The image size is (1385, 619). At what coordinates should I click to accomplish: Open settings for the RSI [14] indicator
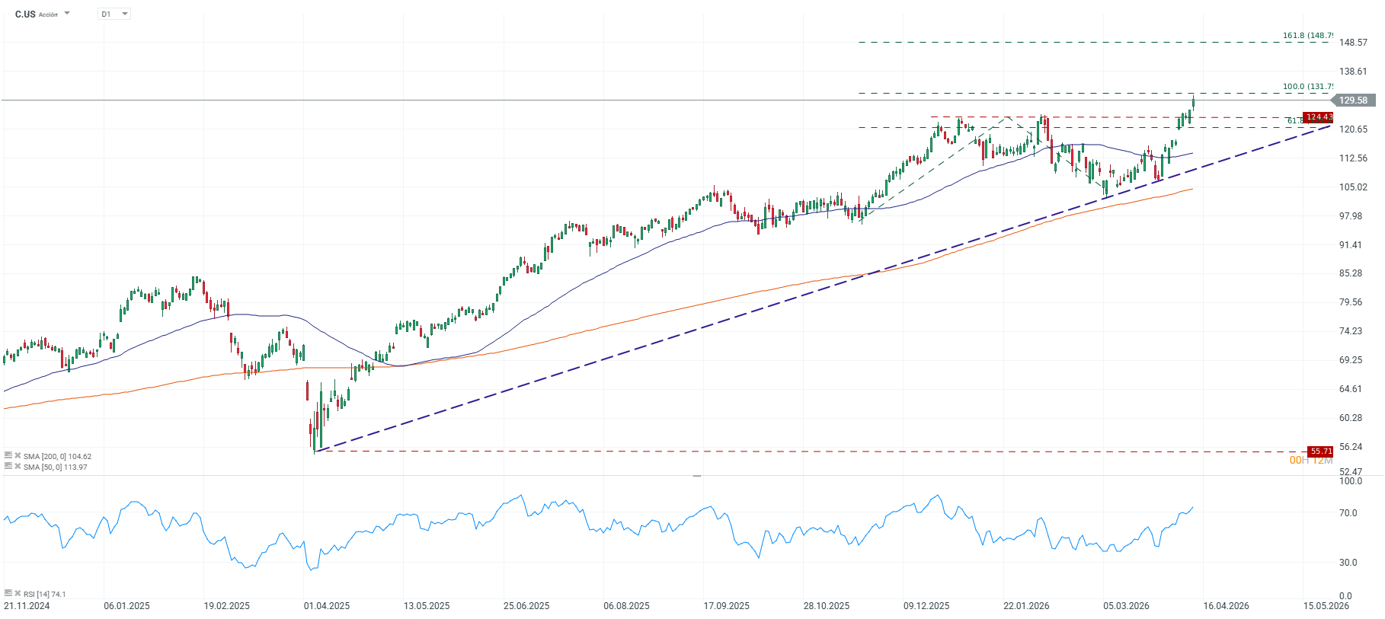[x=8, y=594]
